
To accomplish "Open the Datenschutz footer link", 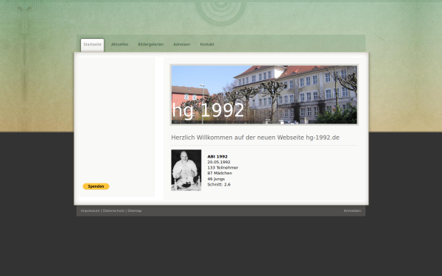I will coord(113,210).
